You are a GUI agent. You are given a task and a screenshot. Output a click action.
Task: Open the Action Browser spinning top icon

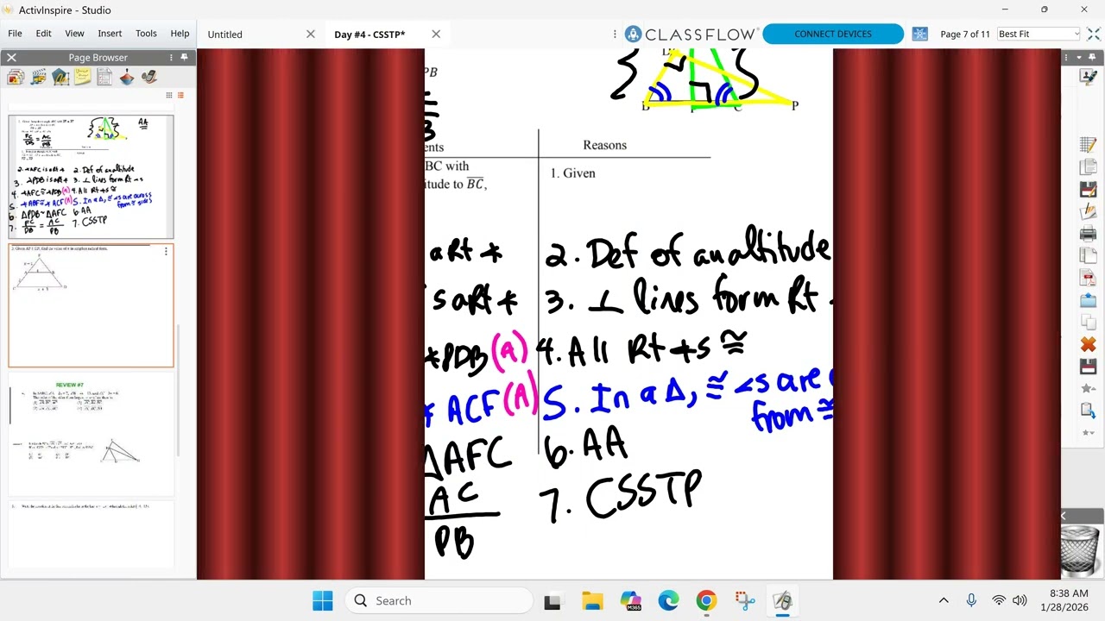tap(127, 77)
